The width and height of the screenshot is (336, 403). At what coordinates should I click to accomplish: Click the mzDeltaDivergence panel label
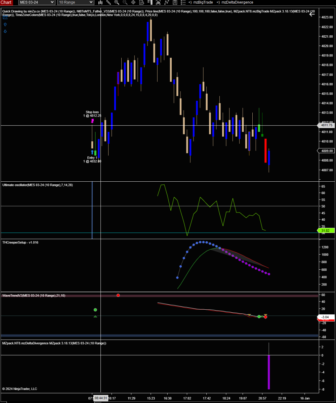(x=54, y=343)
